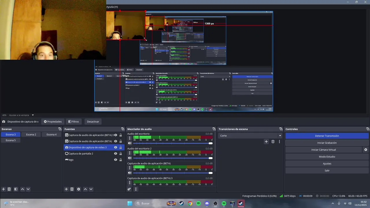Open audio mixer menu dots at panel bottom
Image resolution: width=370 pixels, height=208 pixels.
136,189
